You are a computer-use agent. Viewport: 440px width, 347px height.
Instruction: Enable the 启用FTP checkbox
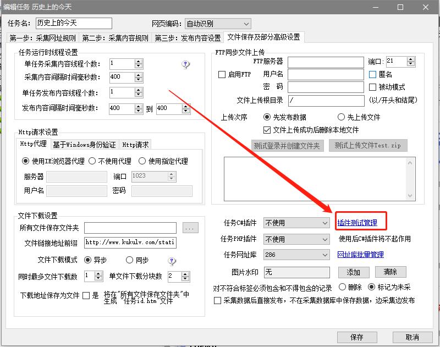(222, 75)
